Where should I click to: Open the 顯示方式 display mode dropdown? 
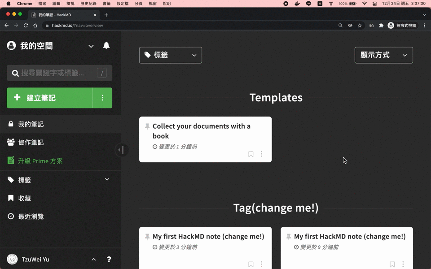click(x=384, y=55)
